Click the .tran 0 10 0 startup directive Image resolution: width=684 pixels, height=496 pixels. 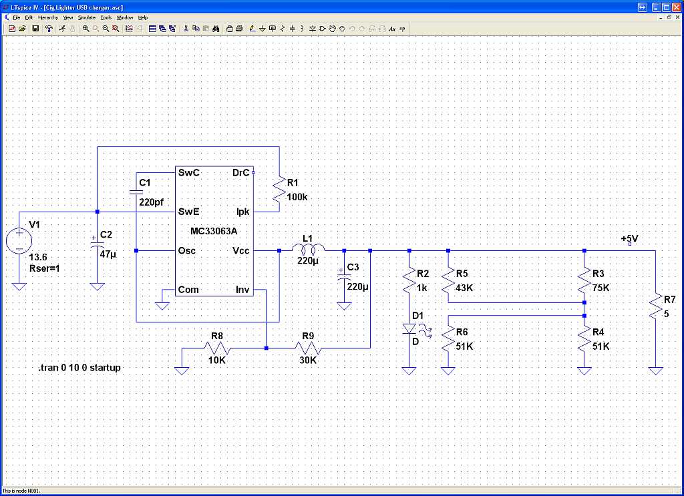pyautogui.click(x=79, y=368)
